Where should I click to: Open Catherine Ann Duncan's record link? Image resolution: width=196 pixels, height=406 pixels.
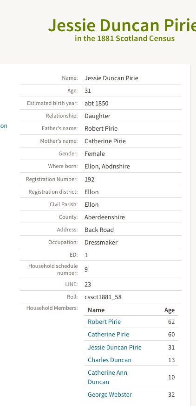(107, 377)
